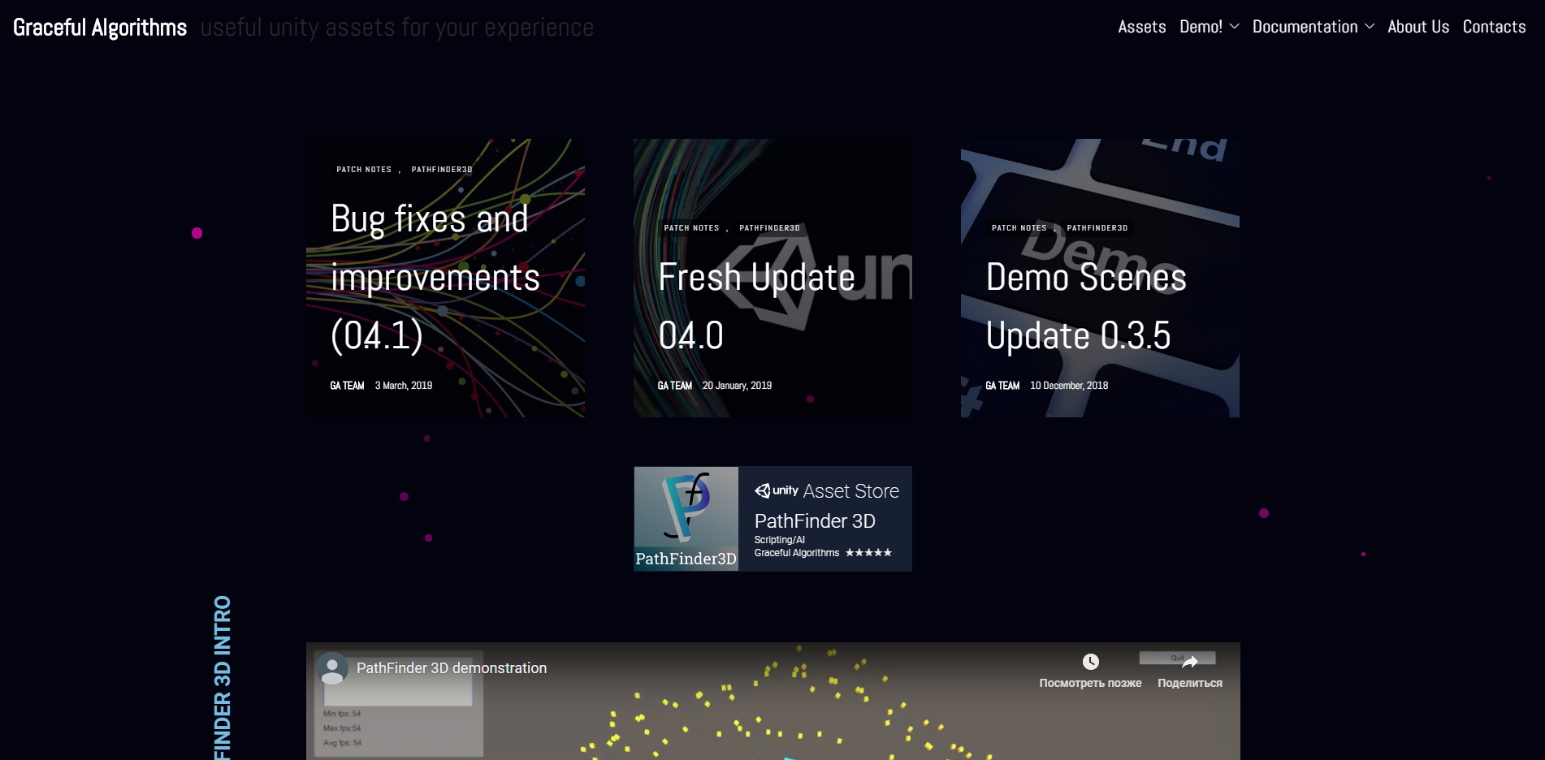Open the Documentation menu item
The height and width of the screenshot is (760, 1545).
1305,27
